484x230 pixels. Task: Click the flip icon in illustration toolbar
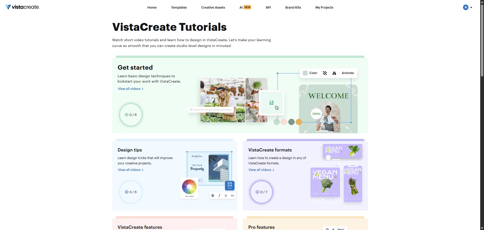coord(334,73)
